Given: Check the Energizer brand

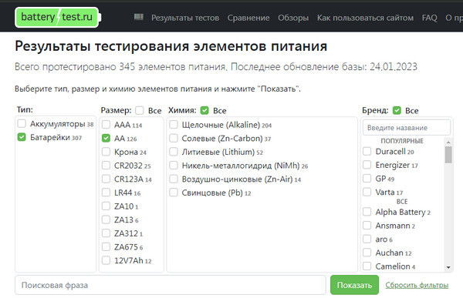Looking at the screenshot, I should [x=367, y=165].
